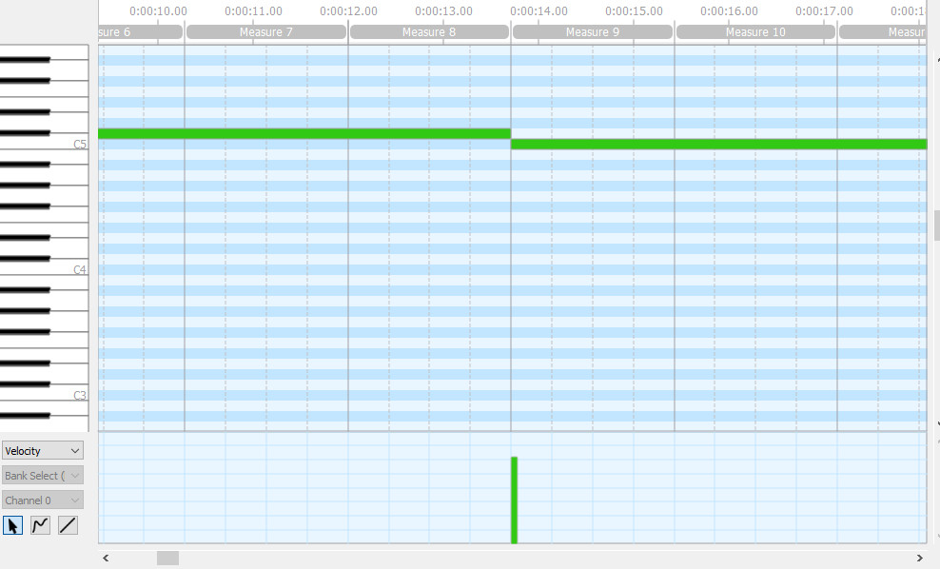Click the horizontal scrollbar thumb
The height and width of the screenshot is (569, 940).
point(167,558)
